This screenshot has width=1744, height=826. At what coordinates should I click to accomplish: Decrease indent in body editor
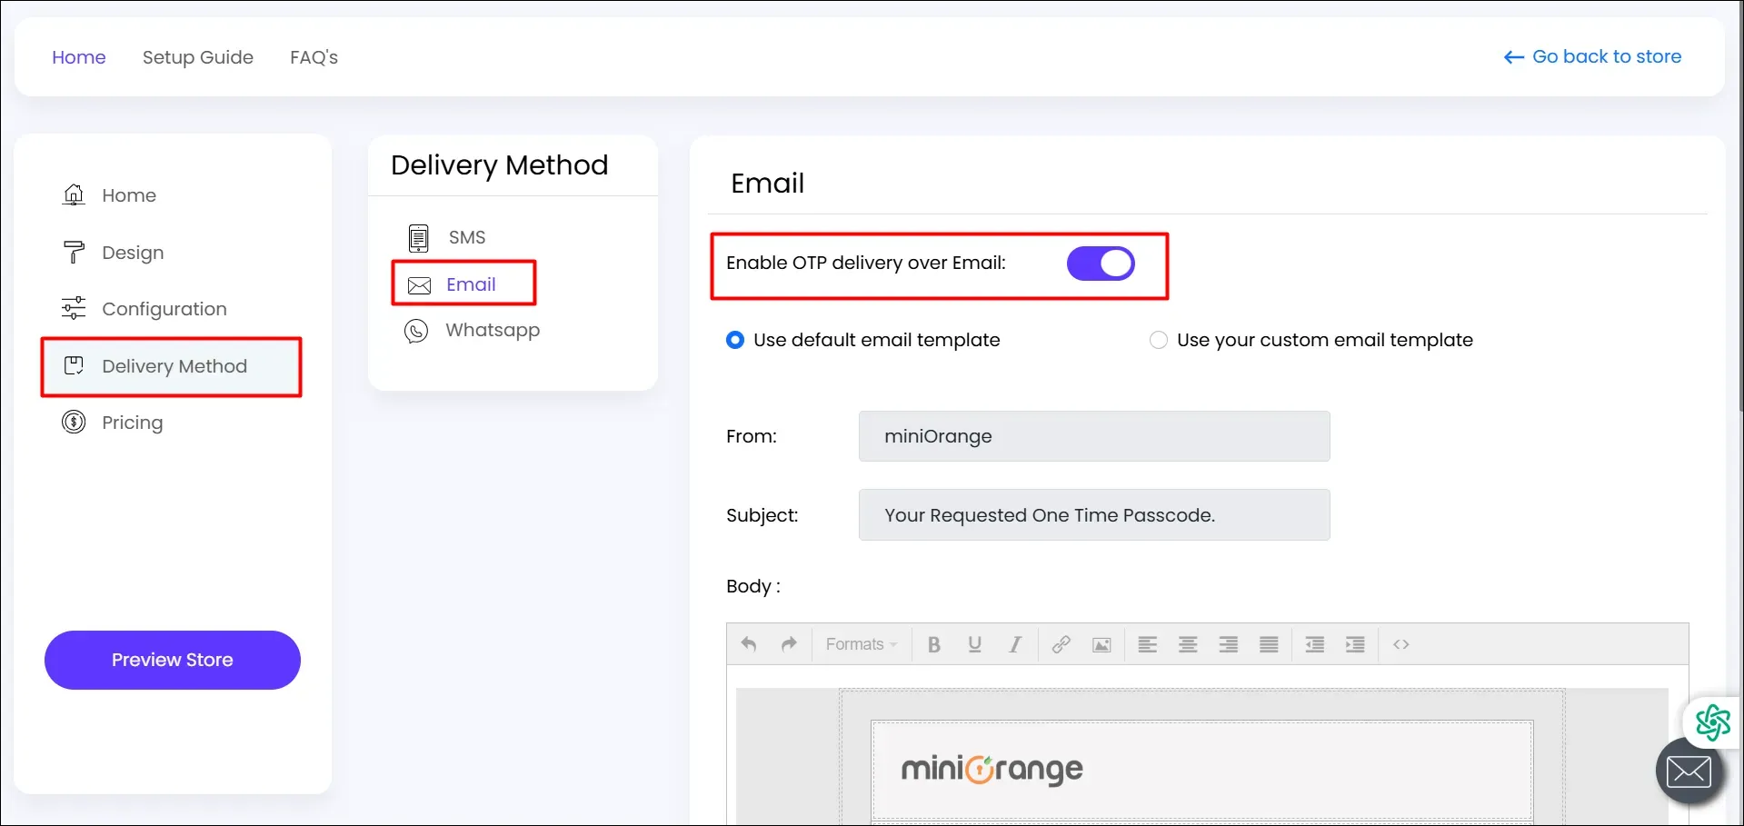[x=1315, y=644]
